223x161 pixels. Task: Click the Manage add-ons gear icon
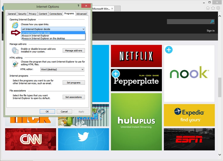pos(15,50)
